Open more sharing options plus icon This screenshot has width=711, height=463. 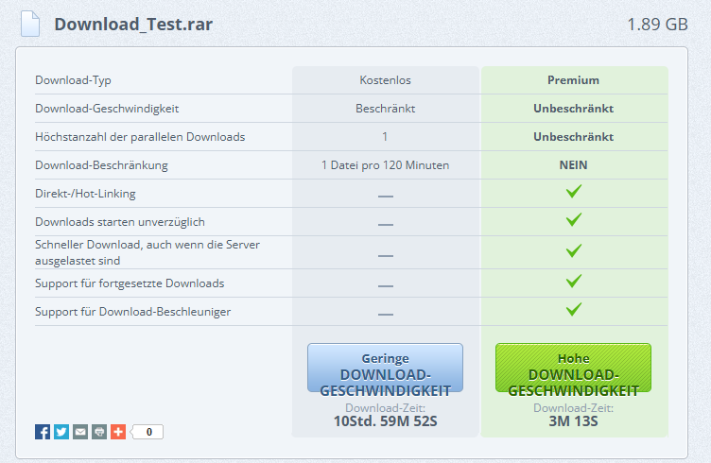[118, 432]
